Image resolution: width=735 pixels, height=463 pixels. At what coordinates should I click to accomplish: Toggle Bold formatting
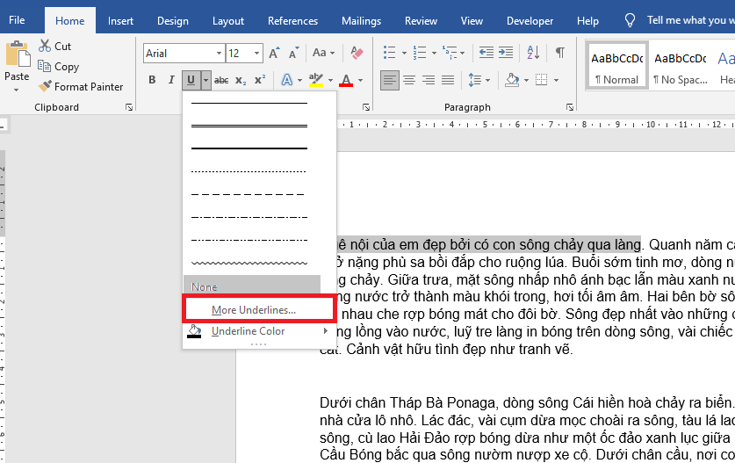coord(151,81)
